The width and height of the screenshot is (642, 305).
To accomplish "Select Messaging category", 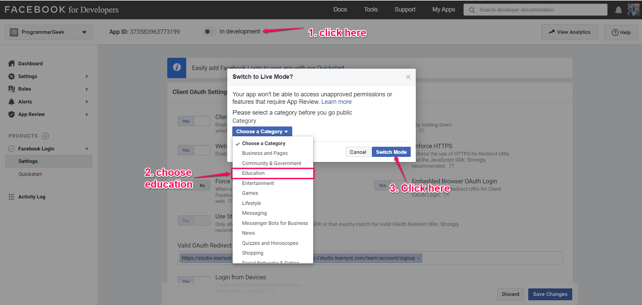I will (x=273, y=213).
